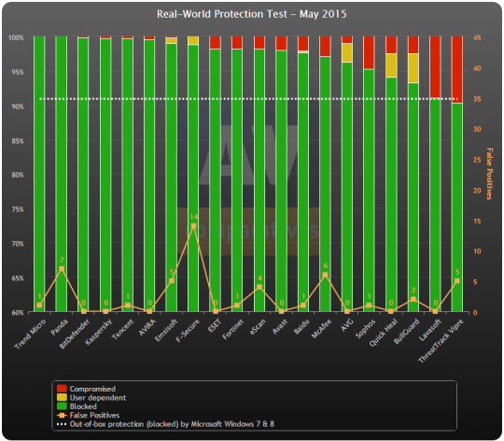Click the yellow segment of AVG bar

[x=347, y=52]
